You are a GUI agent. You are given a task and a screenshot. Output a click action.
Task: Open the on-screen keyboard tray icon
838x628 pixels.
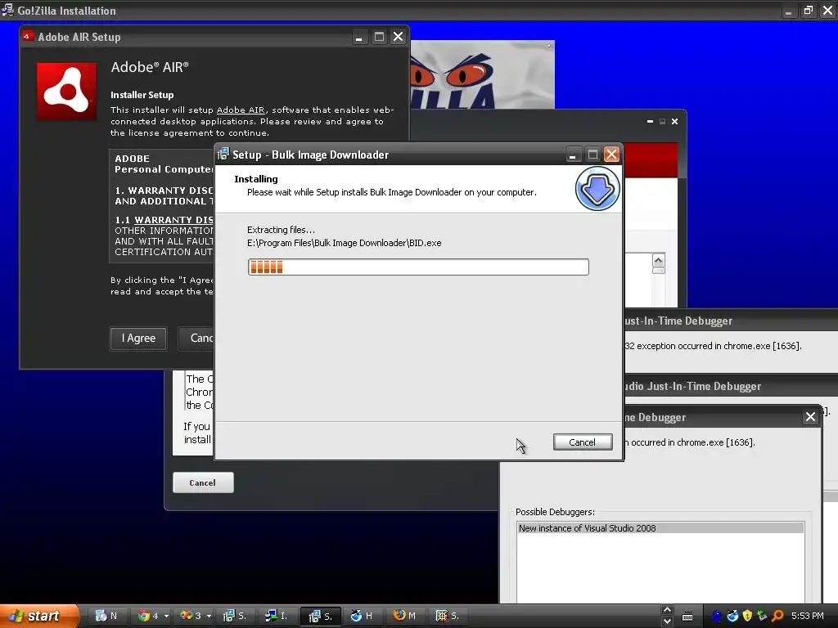687,617
